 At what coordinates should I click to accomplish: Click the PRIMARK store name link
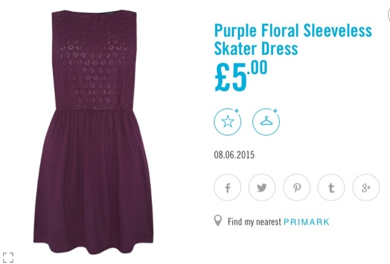307,222
